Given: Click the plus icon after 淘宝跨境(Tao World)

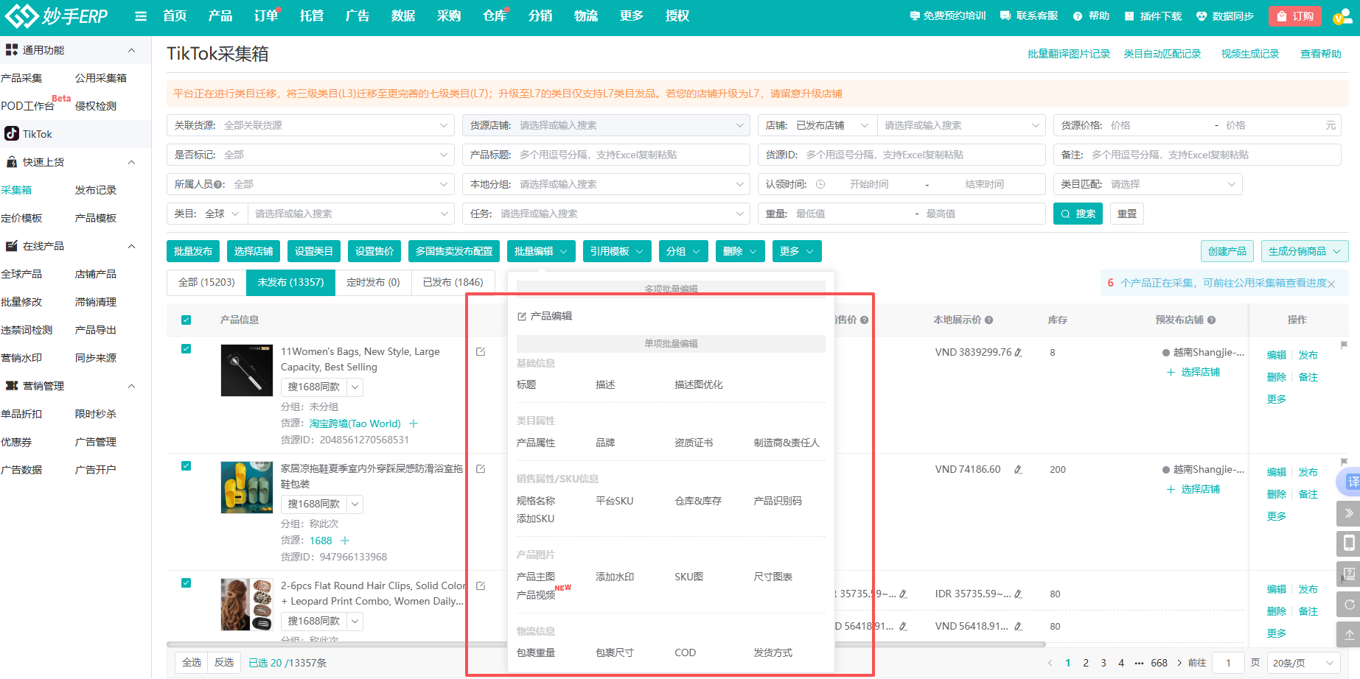Looking at the screenshot, I should point(414,423).
